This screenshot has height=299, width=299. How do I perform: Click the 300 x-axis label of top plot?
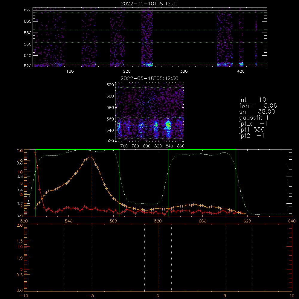tap(184, 71)
